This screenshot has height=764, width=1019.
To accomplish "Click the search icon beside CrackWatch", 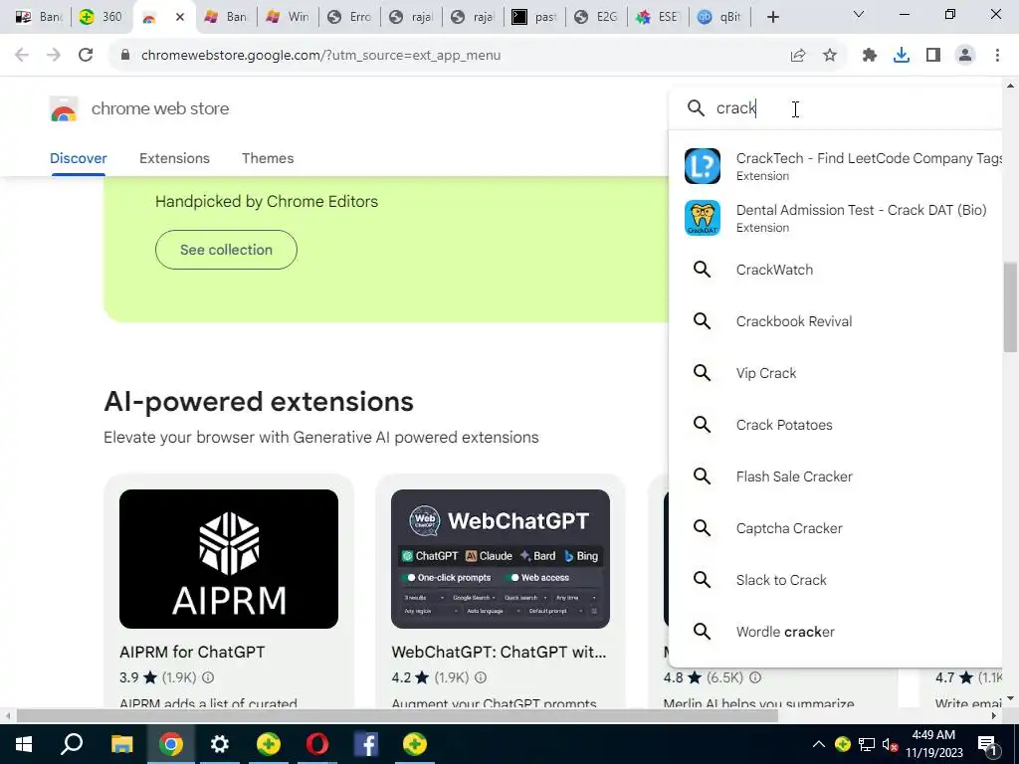I will pyautogui.click(x=702, y=270).
